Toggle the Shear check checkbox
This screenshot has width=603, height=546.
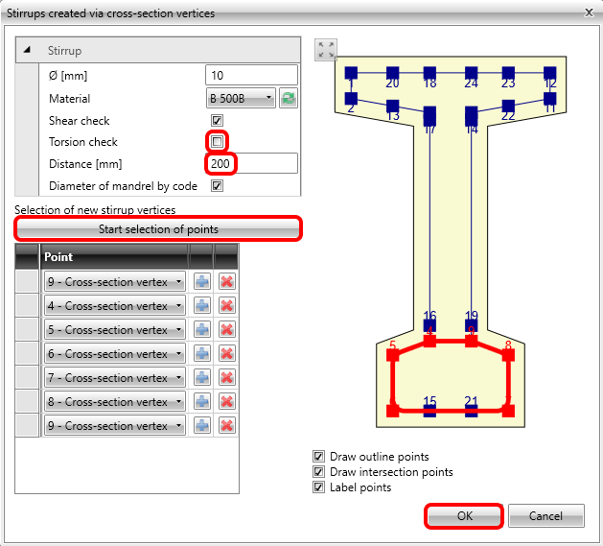[x=217, y=120]
